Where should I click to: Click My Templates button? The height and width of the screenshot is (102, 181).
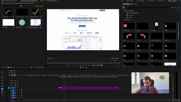pos(126,4)
